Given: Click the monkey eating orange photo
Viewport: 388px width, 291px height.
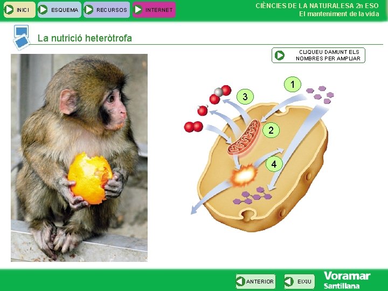Looking at the screenshot, I should pyautogui.click(x=79, y=158).
